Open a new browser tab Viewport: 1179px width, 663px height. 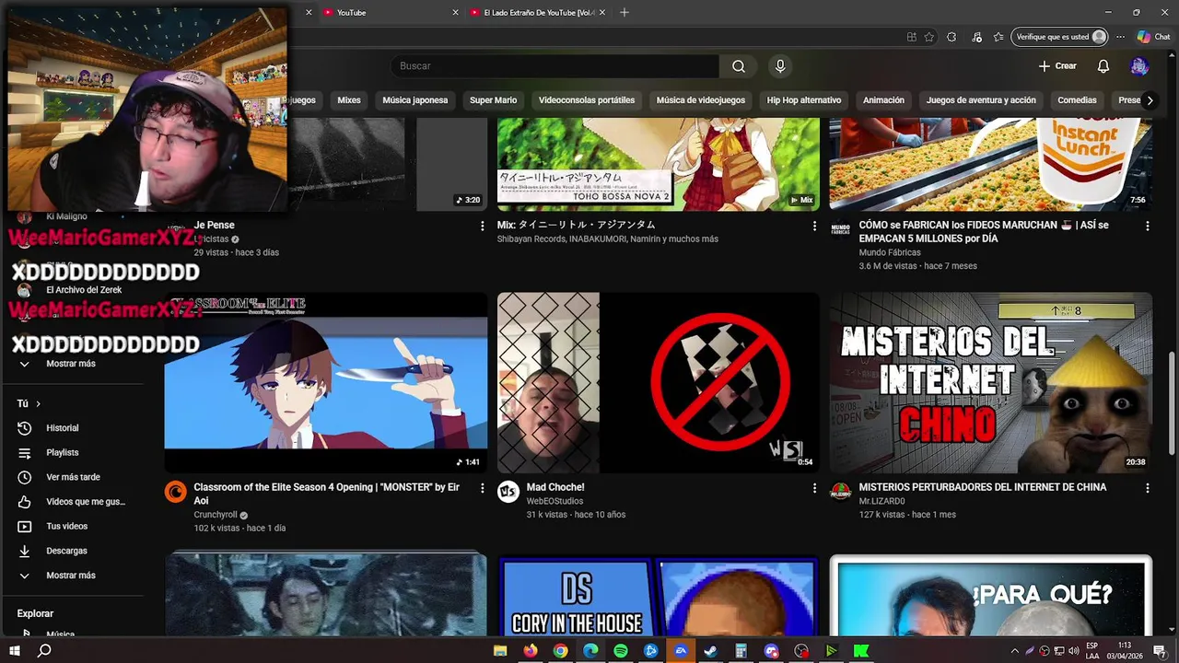coord(625,12)
